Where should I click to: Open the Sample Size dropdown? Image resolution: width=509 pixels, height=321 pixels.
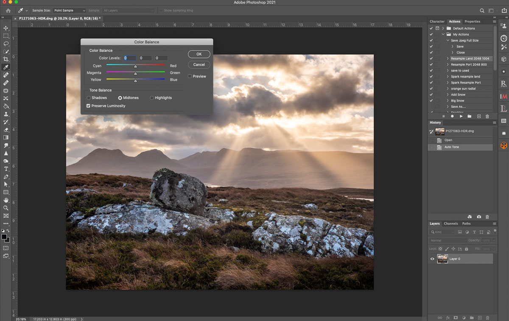70,10
